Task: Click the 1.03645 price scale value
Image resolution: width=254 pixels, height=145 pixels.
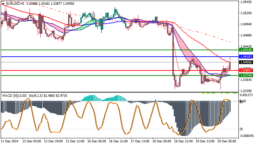Action: (x=246, y=80)
